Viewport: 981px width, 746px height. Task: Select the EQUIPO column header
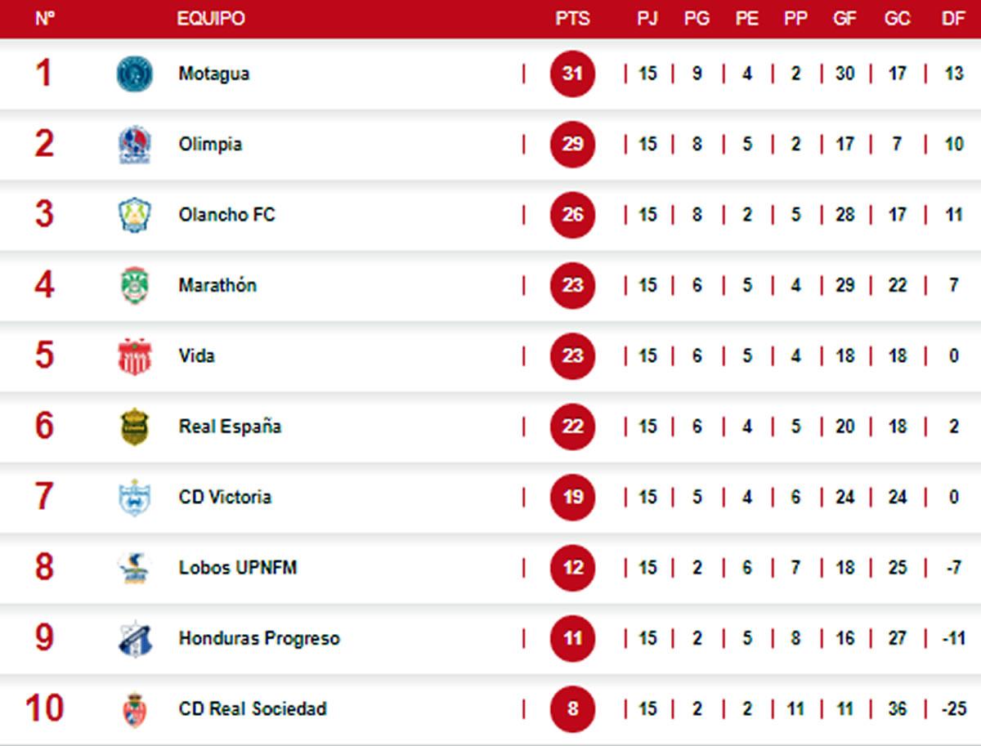211,19
